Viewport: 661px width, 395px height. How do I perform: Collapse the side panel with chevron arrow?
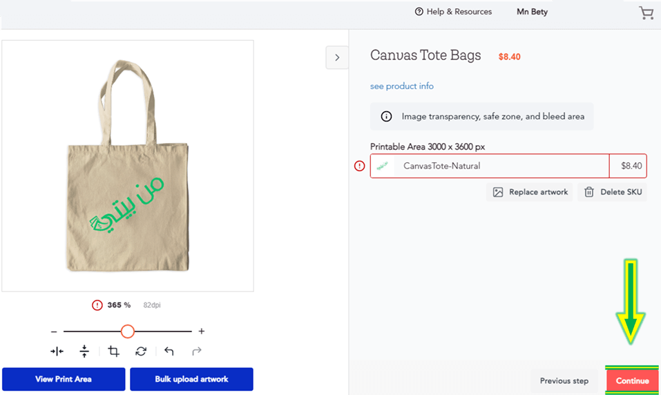pyautogui.click(x=337, y=58)
